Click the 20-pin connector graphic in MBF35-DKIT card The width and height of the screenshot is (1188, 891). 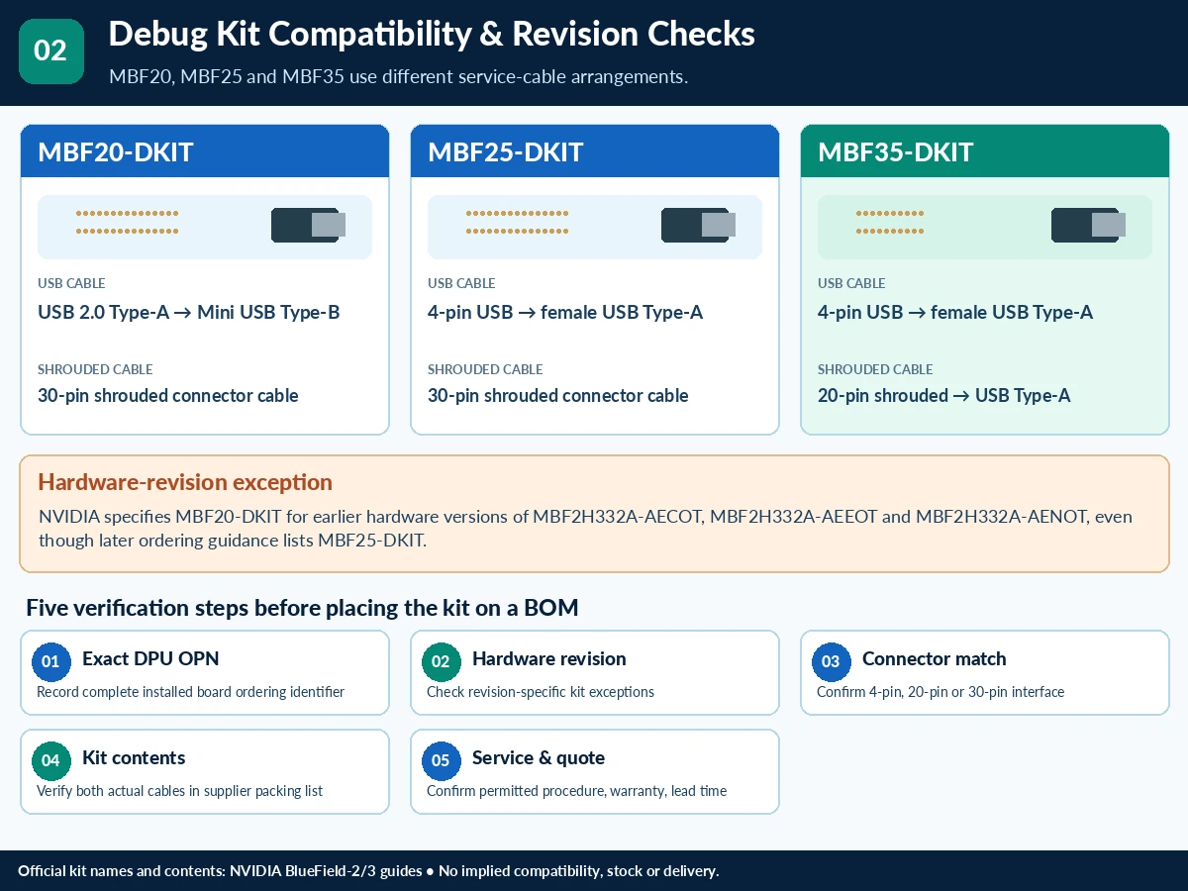[x=890, y=222]
